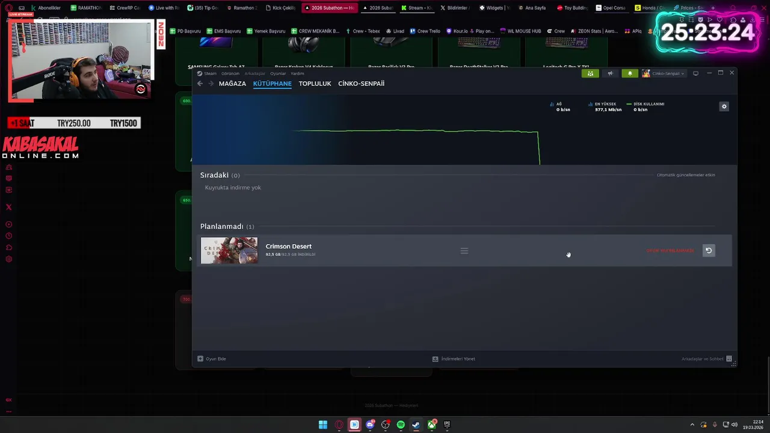
Task: Switch to the Bildirimler X browser tab
Action: tap(455, 8)
